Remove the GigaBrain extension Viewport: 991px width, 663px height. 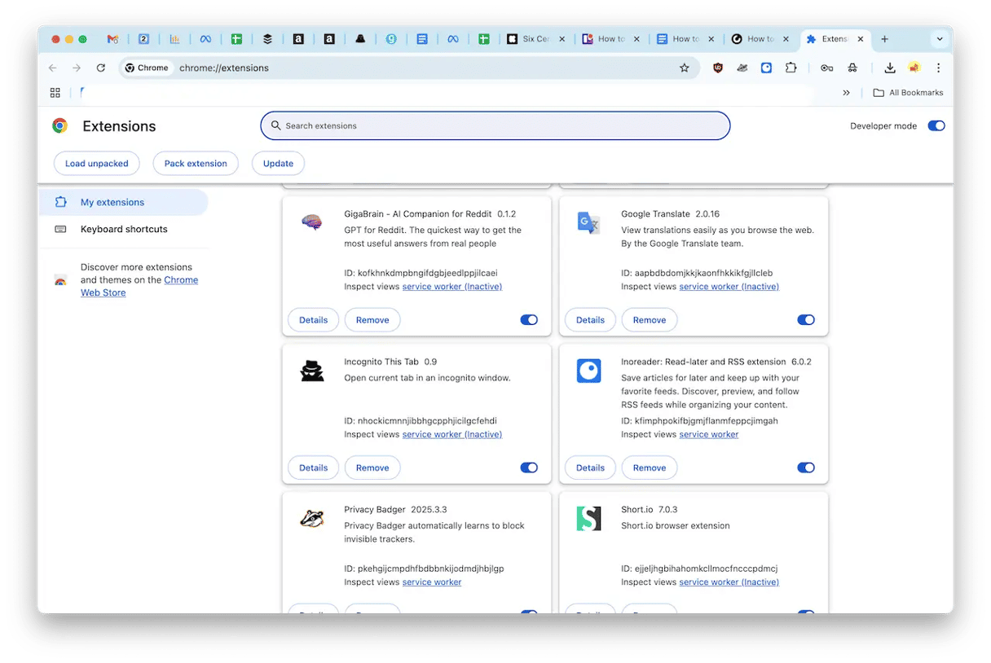[x=372, y=320]
